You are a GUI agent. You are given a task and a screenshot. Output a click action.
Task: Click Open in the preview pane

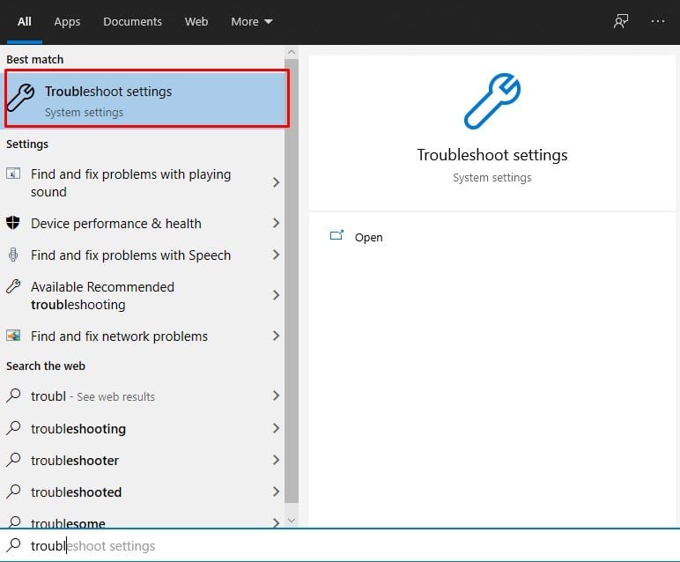[x=368, y=237]
